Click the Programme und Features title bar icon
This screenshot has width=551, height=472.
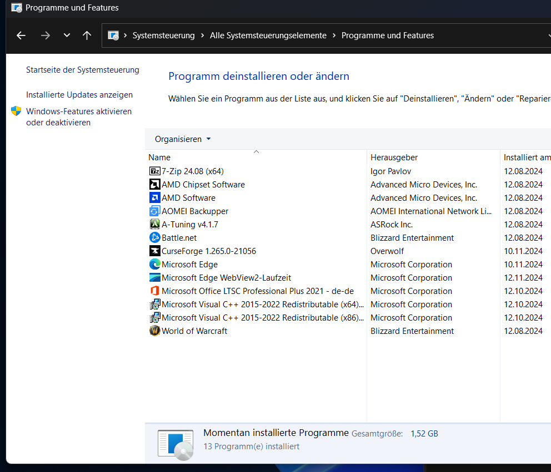(x=17, y=8)
